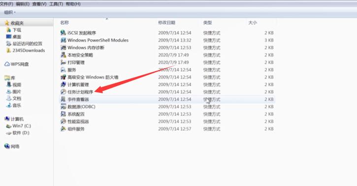The width and height of the screenshot is (357, 186).
Task: Sort by the 修改日期 column header
Action: point(166,23)
